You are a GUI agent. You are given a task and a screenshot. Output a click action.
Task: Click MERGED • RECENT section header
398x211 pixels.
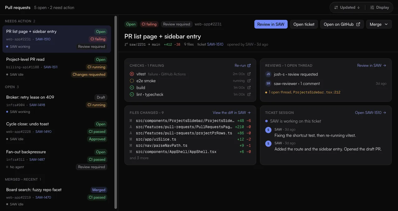tap(23, 179)
